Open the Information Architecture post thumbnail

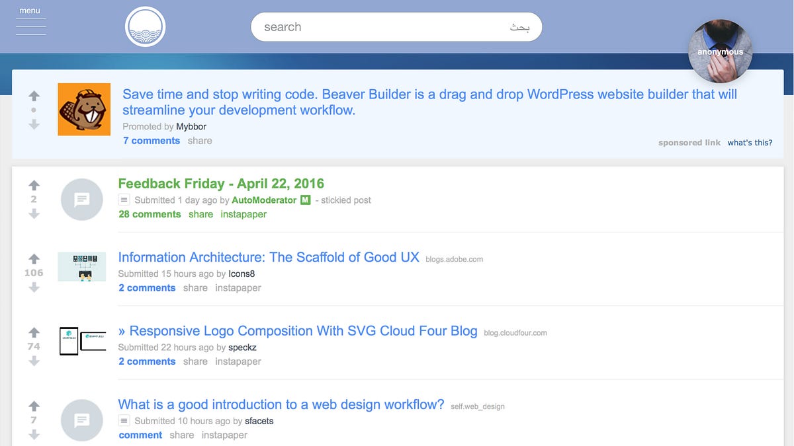point(82,267)
